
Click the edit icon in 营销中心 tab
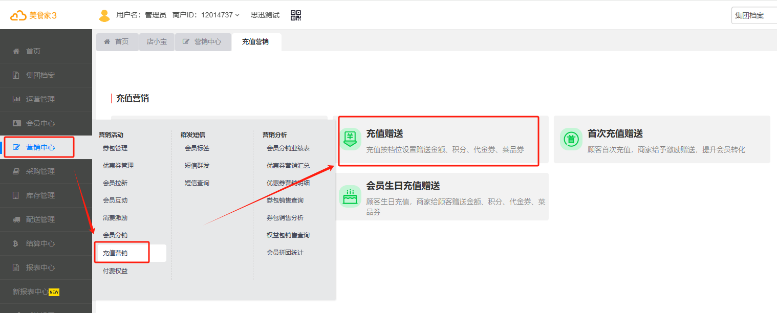(x=186, y=41)
